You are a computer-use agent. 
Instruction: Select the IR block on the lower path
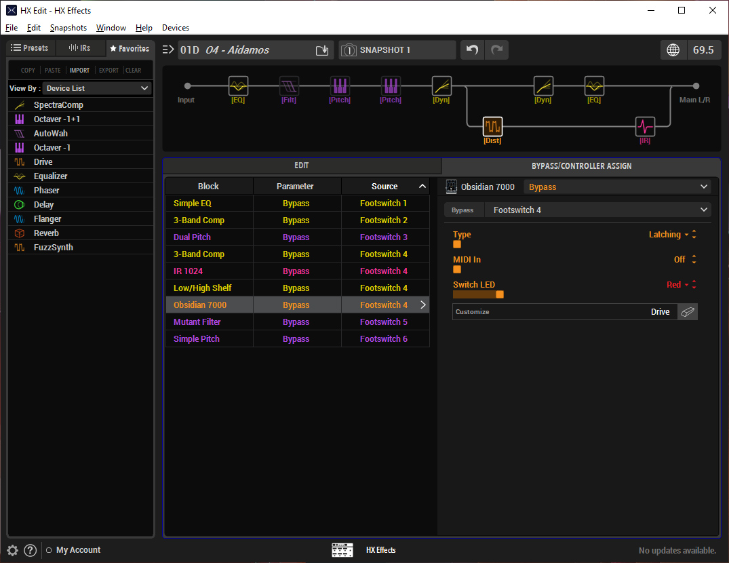tap(645, 126)
